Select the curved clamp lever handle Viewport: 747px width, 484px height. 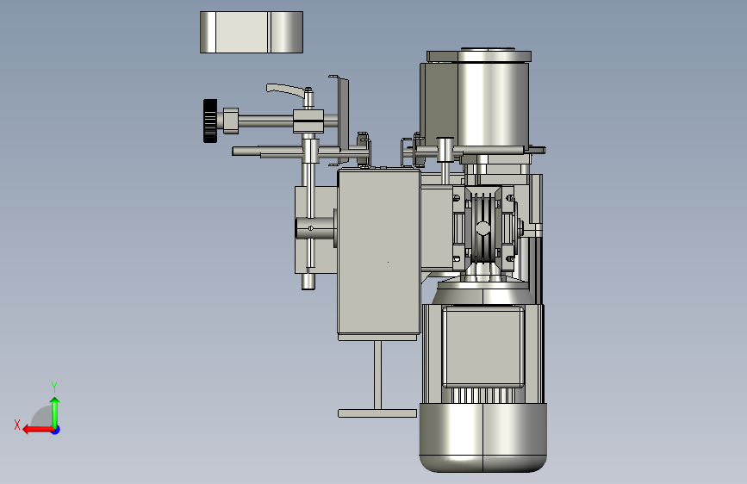(x=285, y=90)
